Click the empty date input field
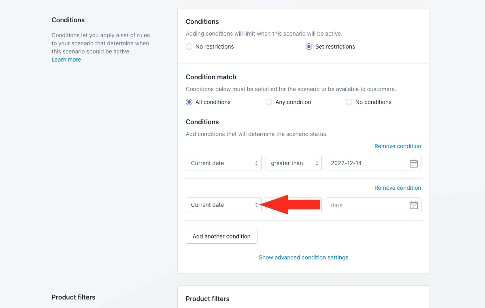This screenshot has height=308, width=485. point(364,205)
